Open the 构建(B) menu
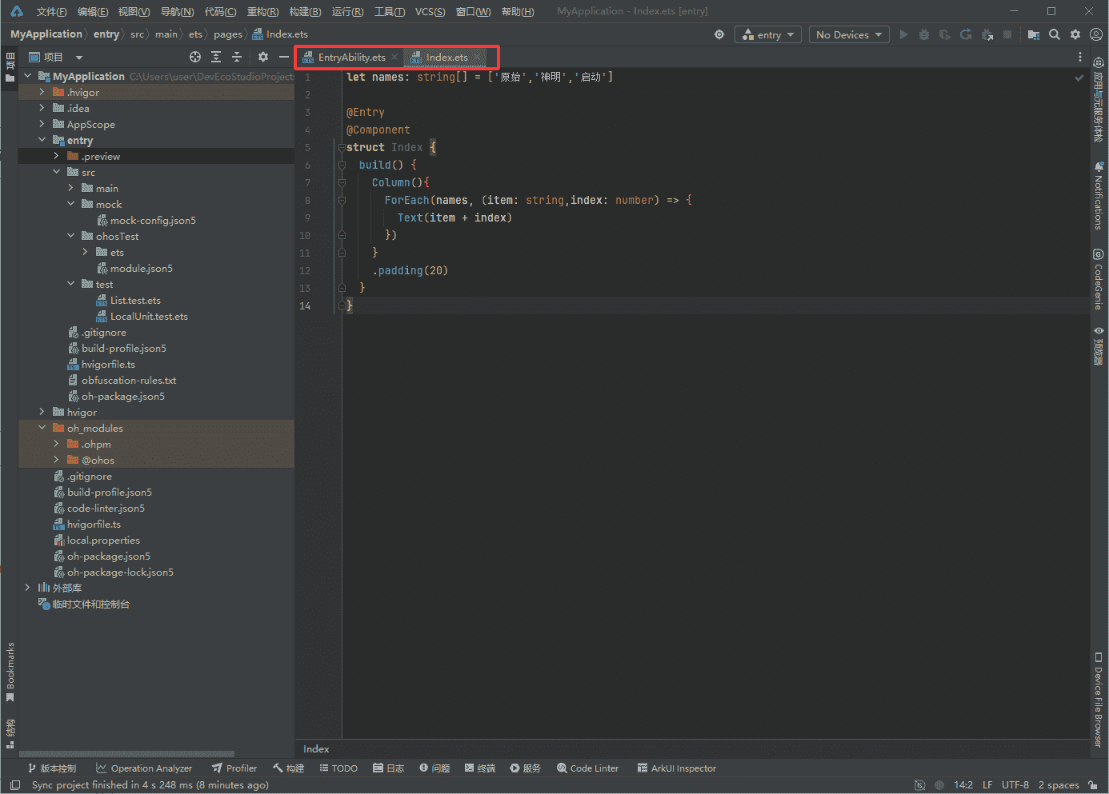The width and height of the screenshot is (1109, 794). coord(305,11)
